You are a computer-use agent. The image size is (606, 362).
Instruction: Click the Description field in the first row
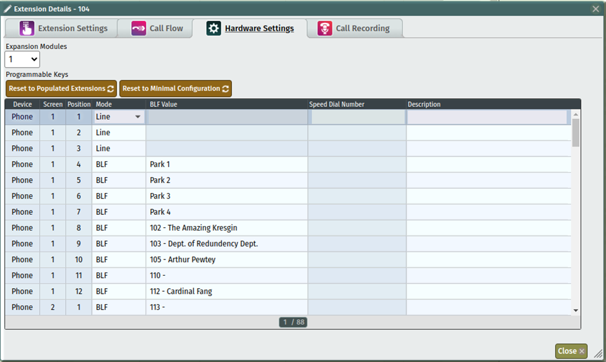pos(487,117)
